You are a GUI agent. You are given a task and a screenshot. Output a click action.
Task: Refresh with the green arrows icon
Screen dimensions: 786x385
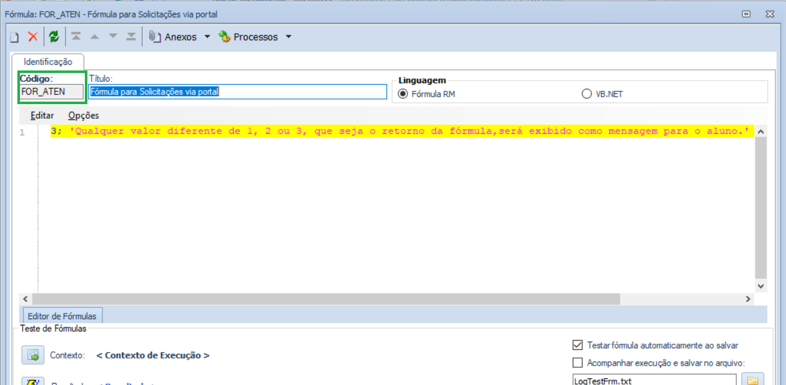(54, 37)
